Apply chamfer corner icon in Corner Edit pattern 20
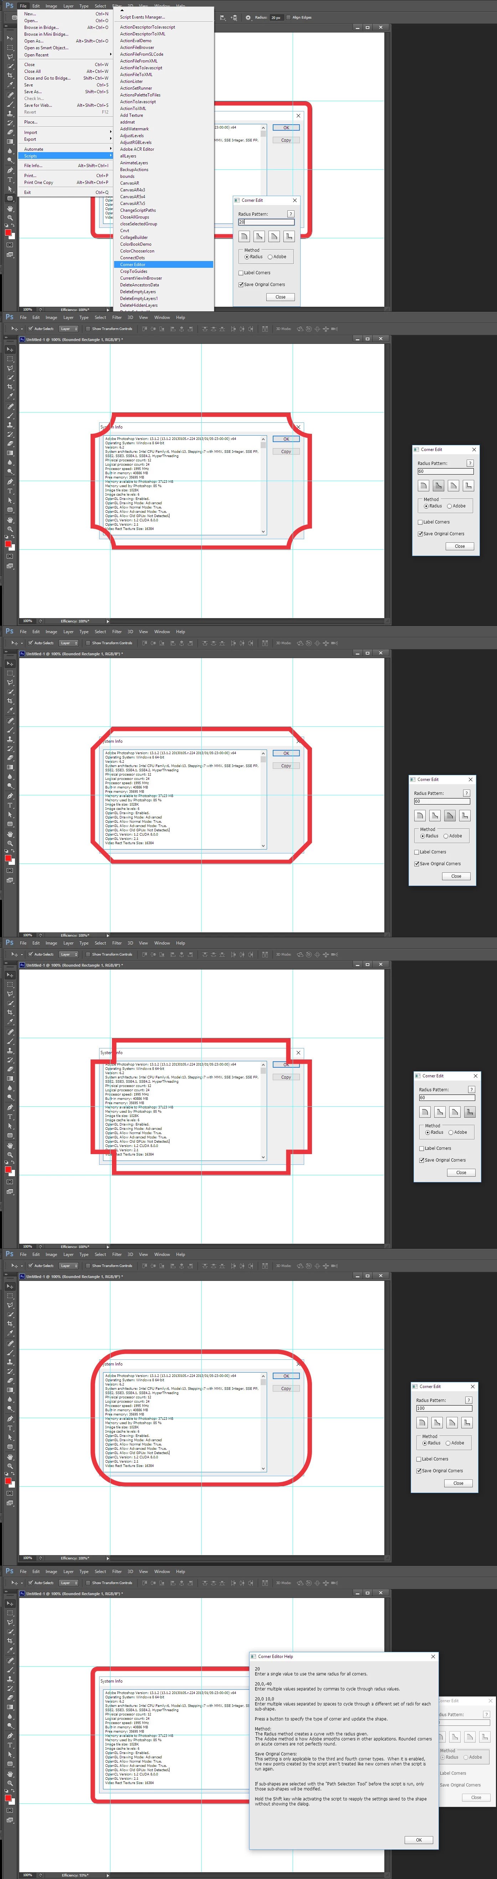This screenshot has height=1879, width=497. (x=274, y=236)
